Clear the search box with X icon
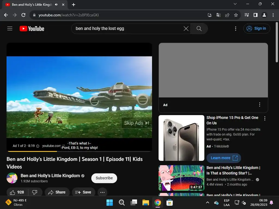The width and height of the screenshot is (279, 209). pyautogui.click(x=186, y=28)
